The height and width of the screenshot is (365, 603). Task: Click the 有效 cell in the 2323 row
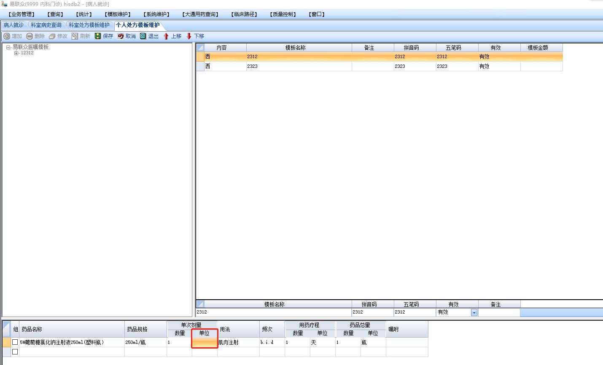[x=499, y=66]
